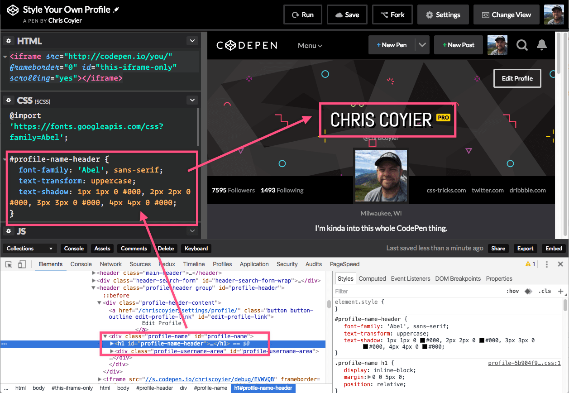The width and height of the screenshot is (569, 393).
Task: Open the Console button in footer
Action: 74,249
